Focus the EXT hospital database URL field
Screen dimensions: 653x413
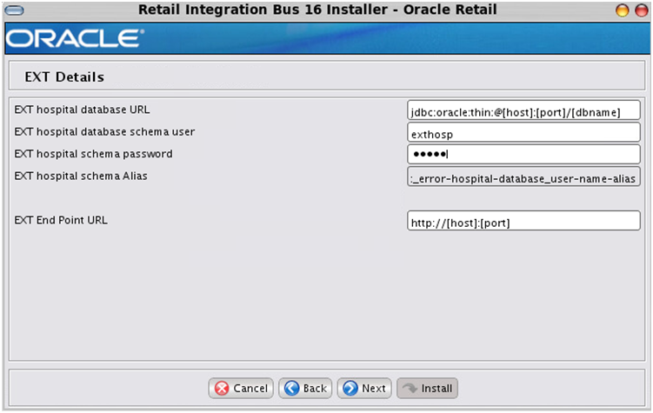click(523, 110)
